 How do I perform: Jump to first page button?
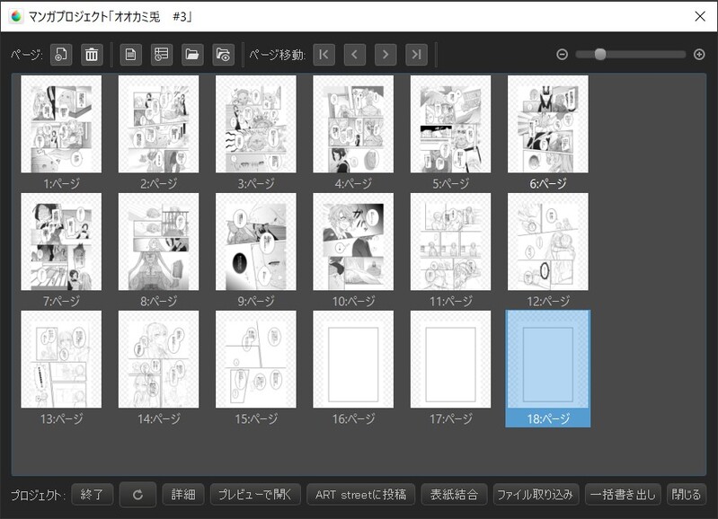[324, 55]
